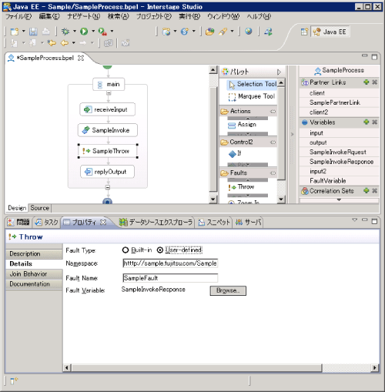Select the replyOutput activity node
Viewport: 385px width, 392px height.
click(107, 172)
